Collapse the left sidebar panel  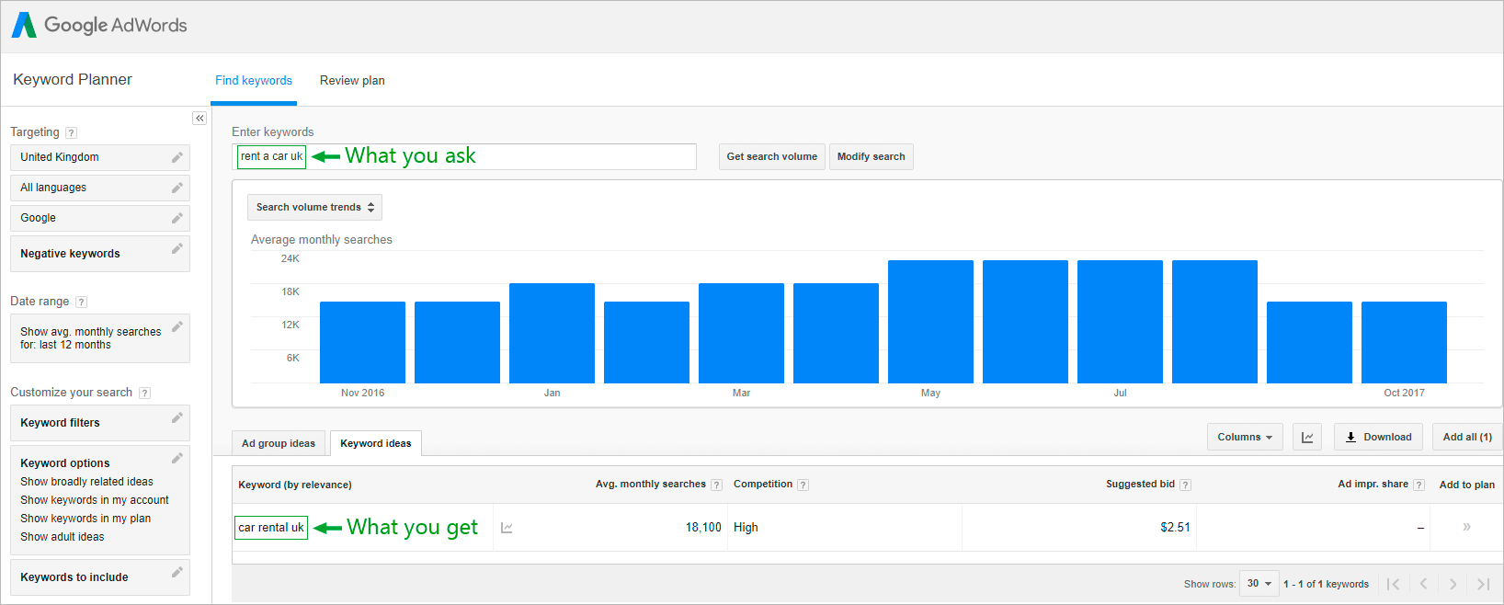click(199, 119)
